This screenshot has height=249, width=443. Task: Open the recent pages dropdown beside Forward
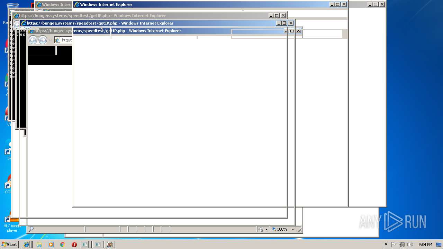50,40
